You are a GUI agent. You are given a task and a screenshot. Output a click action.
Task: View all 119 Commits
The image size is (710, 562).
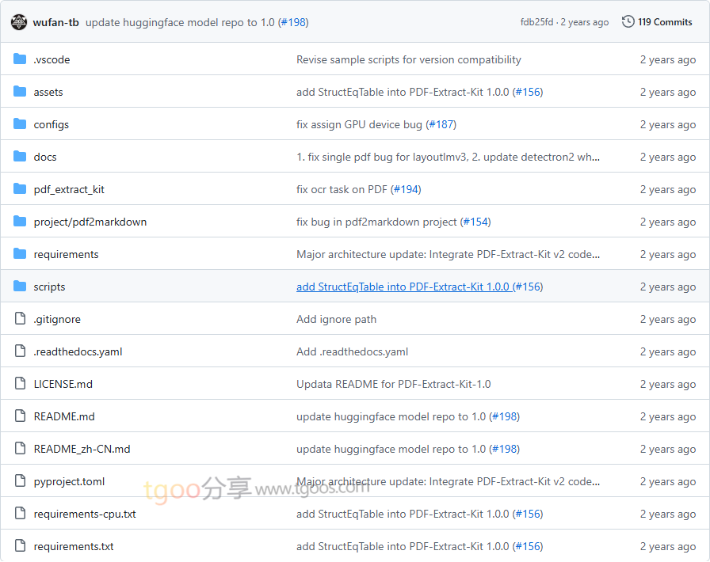[x=665, y=22]
